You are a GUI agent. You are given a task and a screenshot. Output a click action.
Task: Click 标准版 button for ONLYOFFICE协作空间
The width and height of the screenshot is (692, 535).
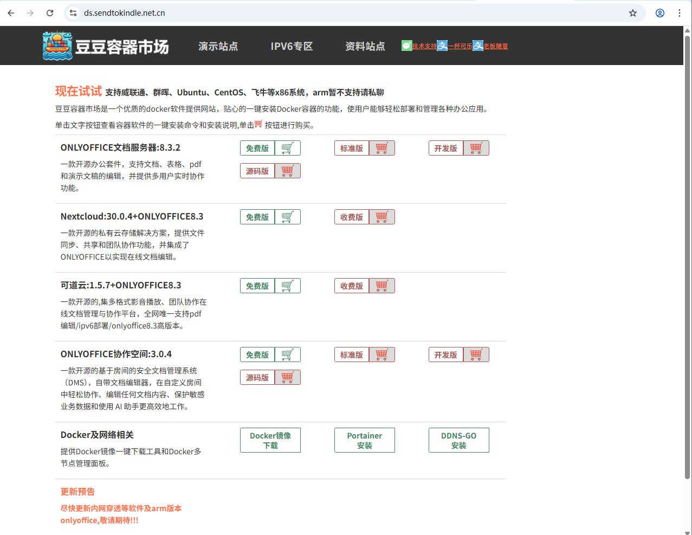click(x=352, y=354)
